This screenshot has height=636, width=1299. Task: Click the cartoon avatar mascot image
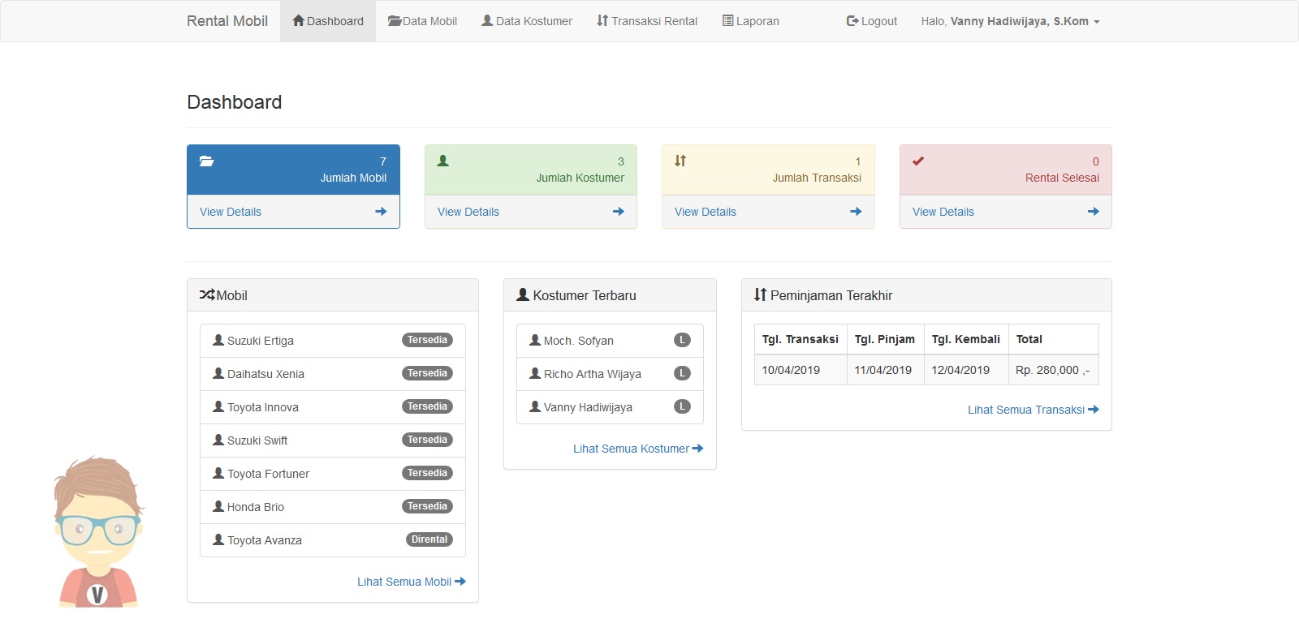[98, 532]
